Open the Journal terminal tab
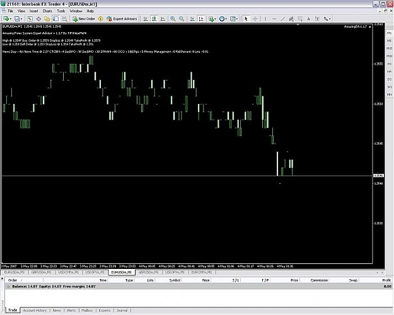This screenshot has height=315, width=394. [x=122, y=311]
